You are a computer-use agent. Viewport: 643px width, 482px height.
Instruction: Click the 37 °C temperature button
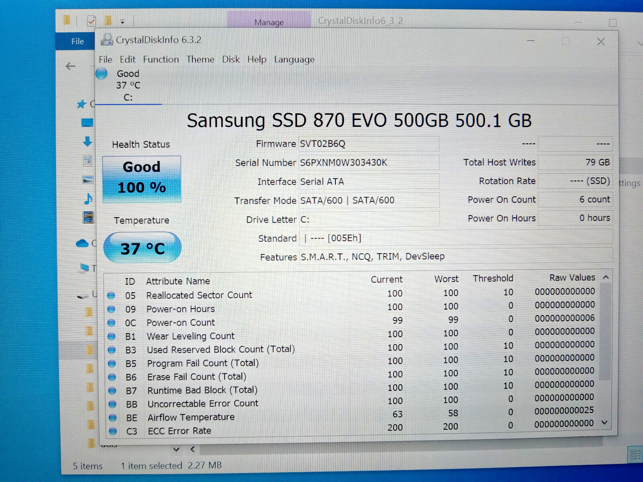point(142,248)
